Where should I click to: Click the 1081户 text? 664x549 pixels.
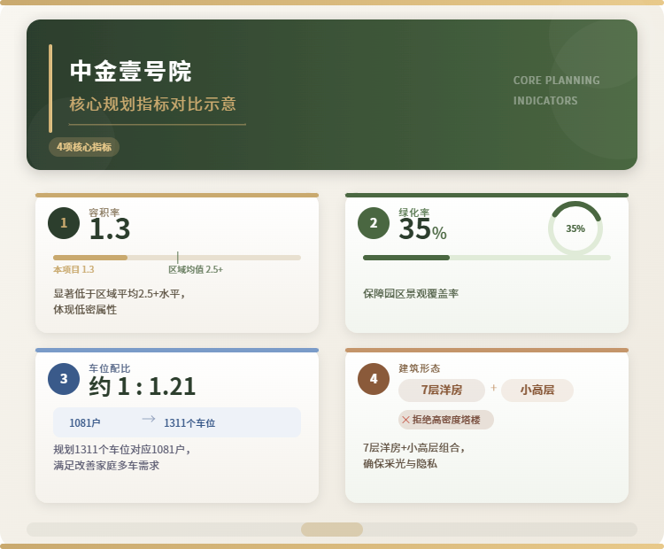85,422
